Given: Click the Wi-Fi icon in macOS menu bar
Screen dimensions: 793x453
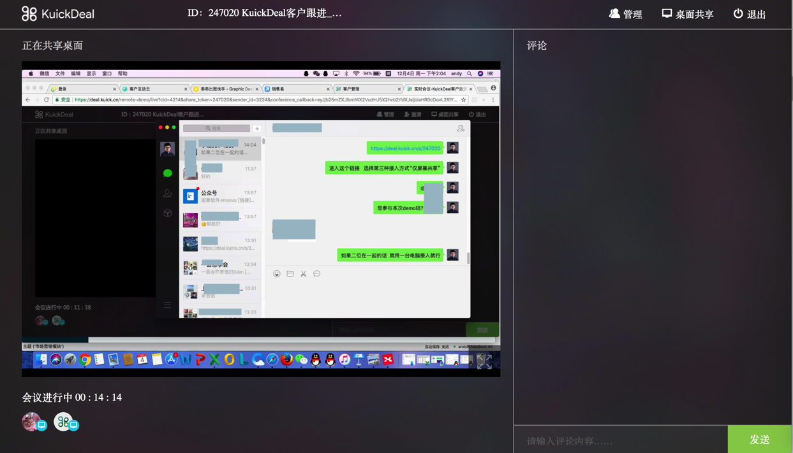Looking at the screenshot, I should [356, 73].
